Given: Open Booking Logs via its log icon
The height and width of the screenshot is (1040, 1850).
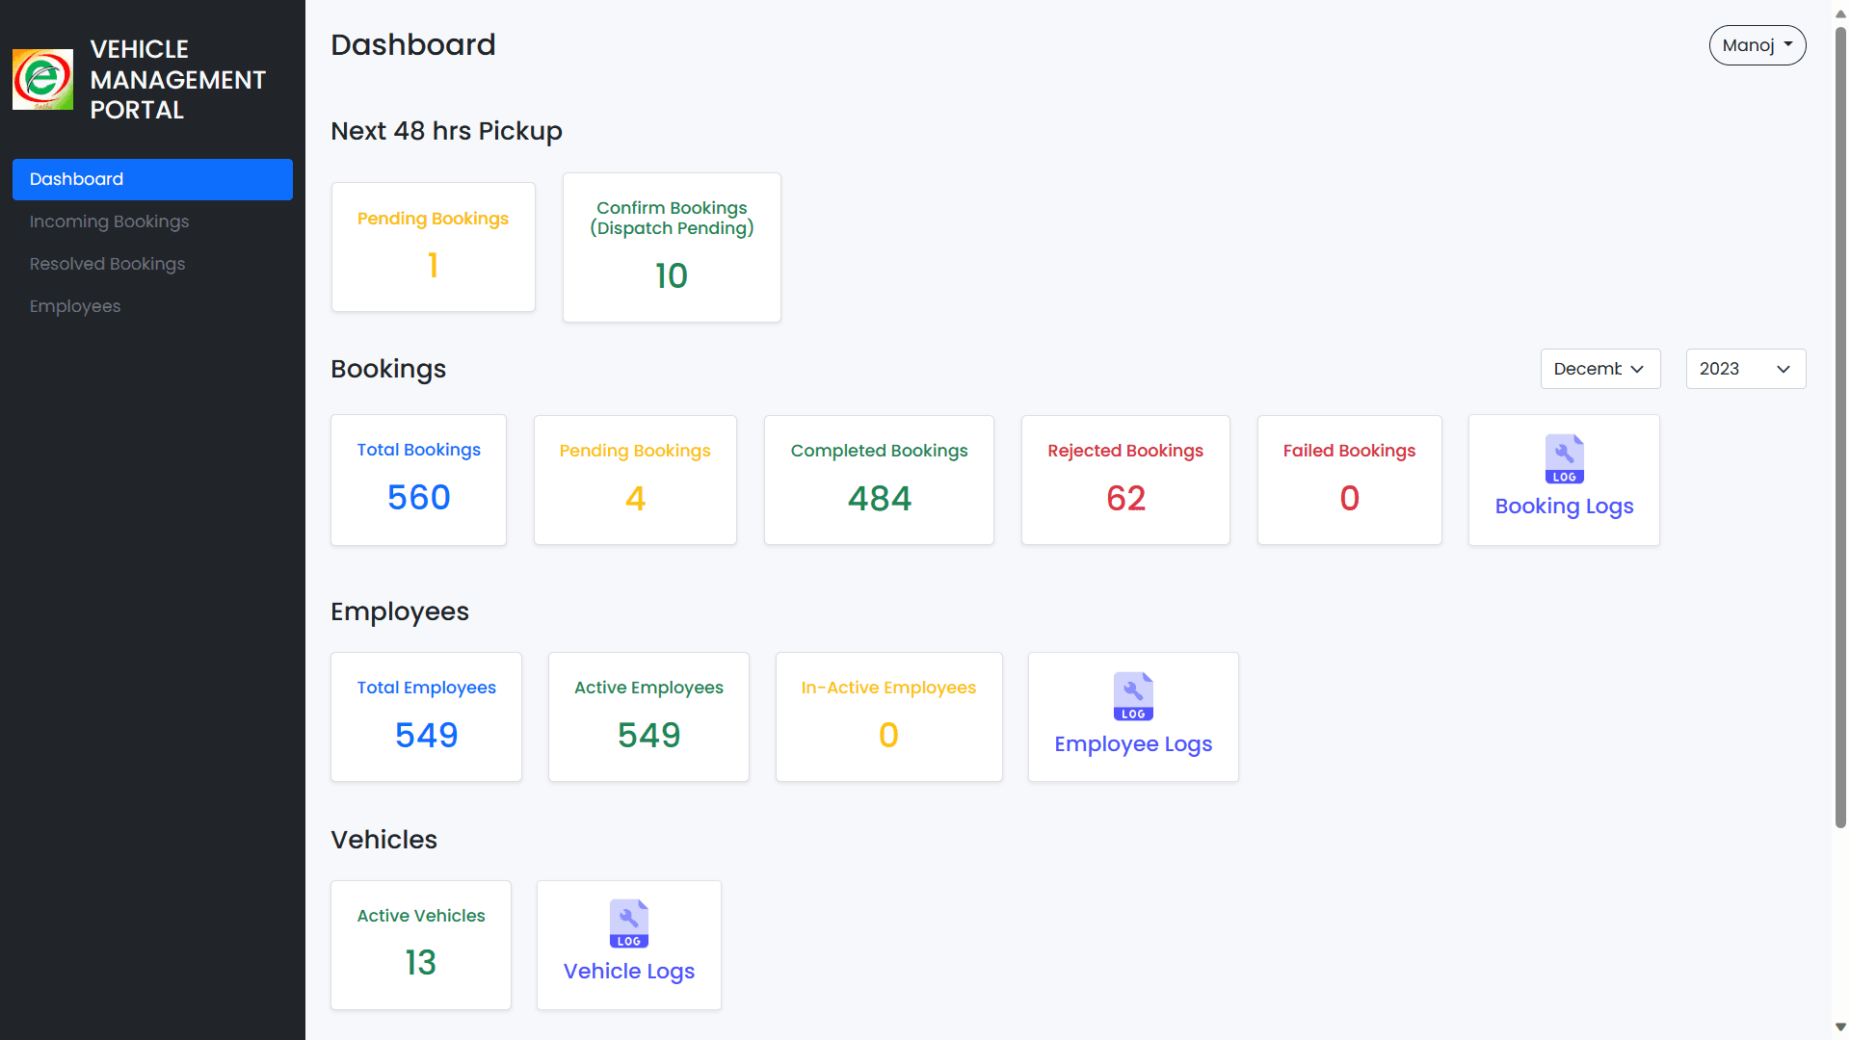Looking at the screenshot, I should pyautogui.click(x=1563, y=459).
